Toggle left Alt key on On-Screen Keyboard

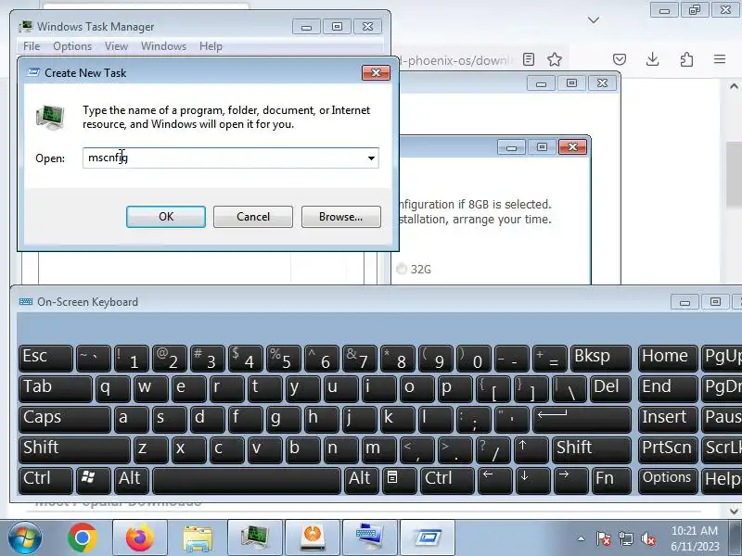(131, 480)
